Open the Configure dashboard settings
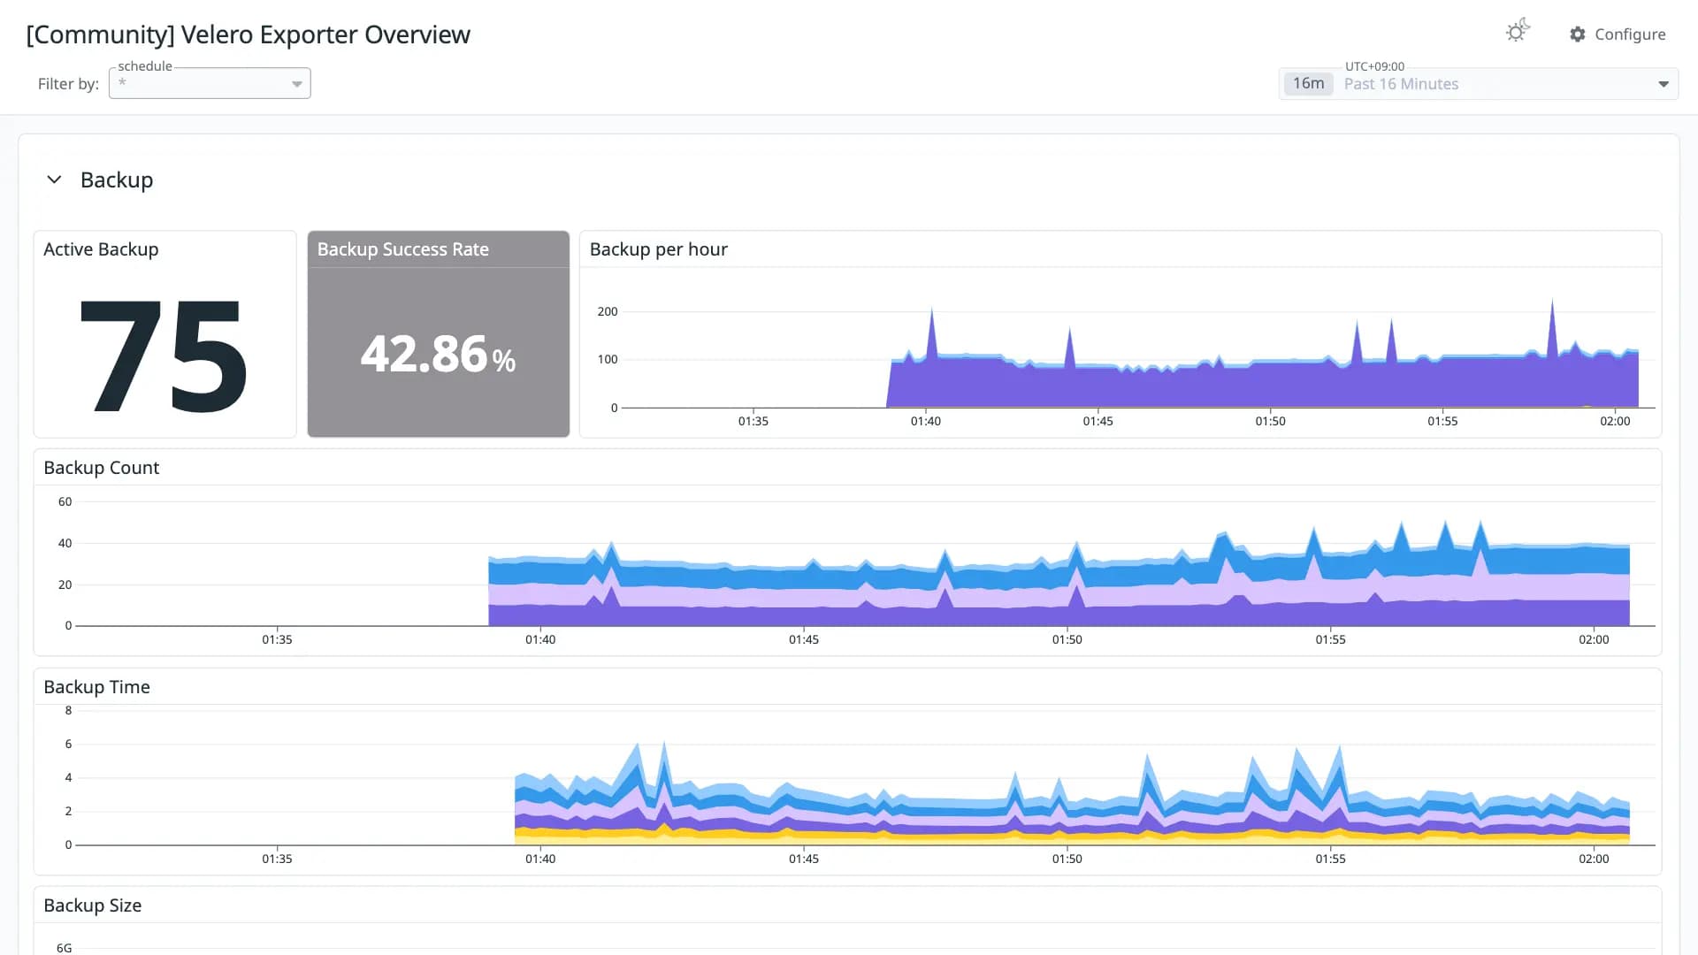 click(1618, 34)
